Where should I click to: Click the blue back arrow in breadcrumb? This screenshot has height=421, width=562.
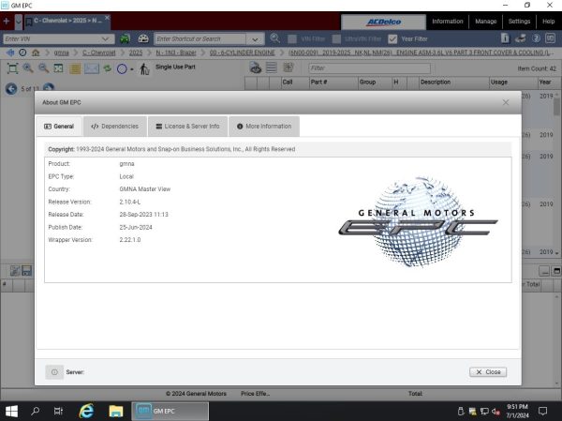click(x=10, y=53)
